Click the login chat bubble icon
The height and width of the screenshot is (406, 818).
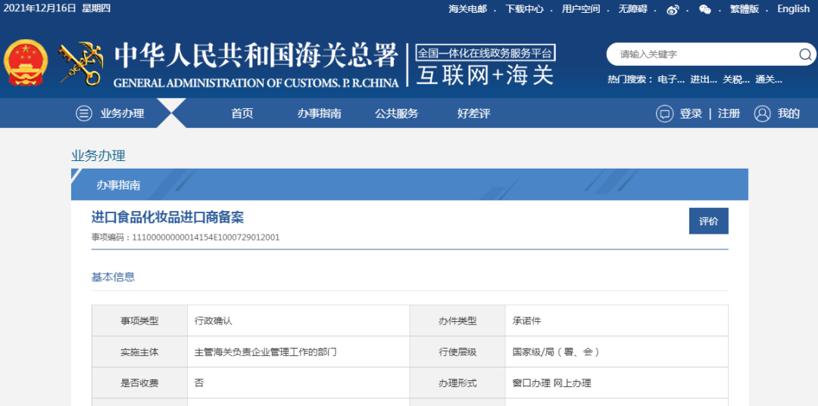[x=664, y=113]
